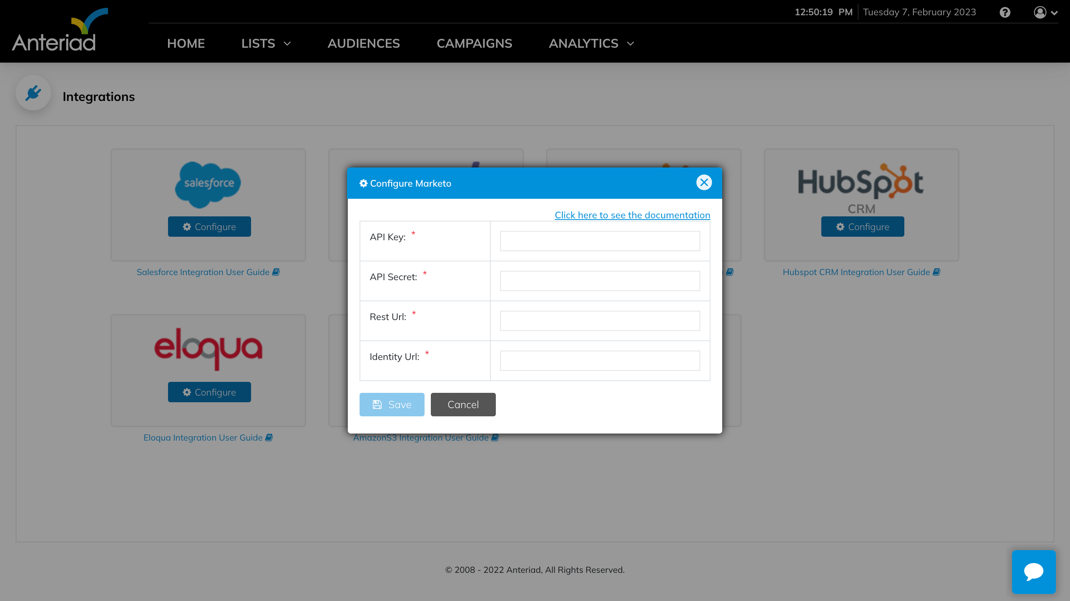Click the Eloqua logo
This screenshot has height=601, width=1070.
208,349
